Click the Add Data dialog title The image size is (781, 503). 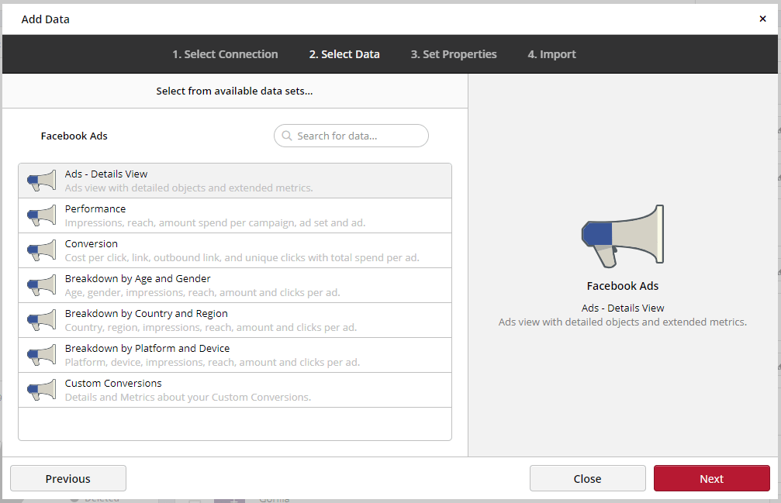[45, 19]
